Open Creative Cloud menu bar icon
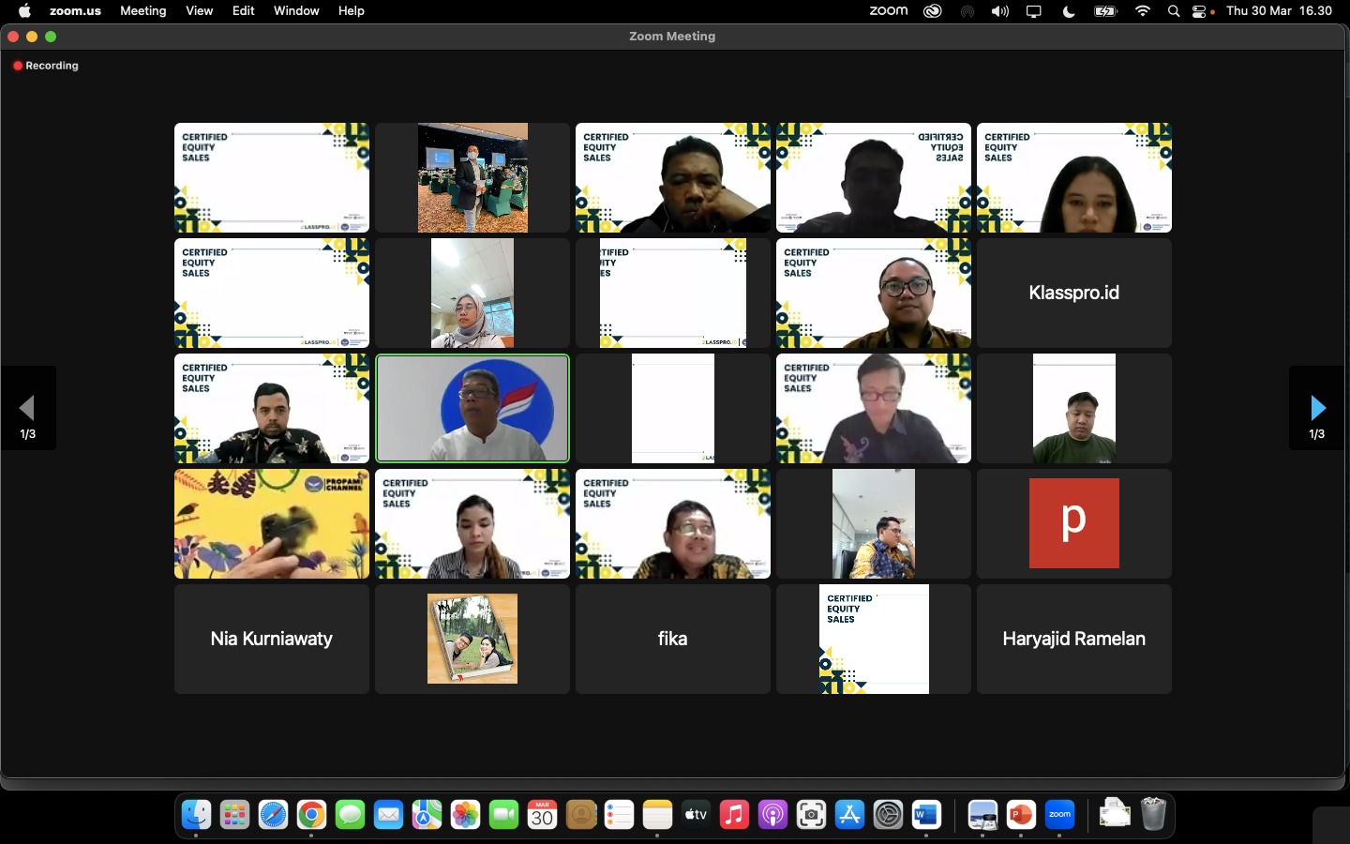The height and width of the screenshot is (844, 1350). (x=932, y=11)
